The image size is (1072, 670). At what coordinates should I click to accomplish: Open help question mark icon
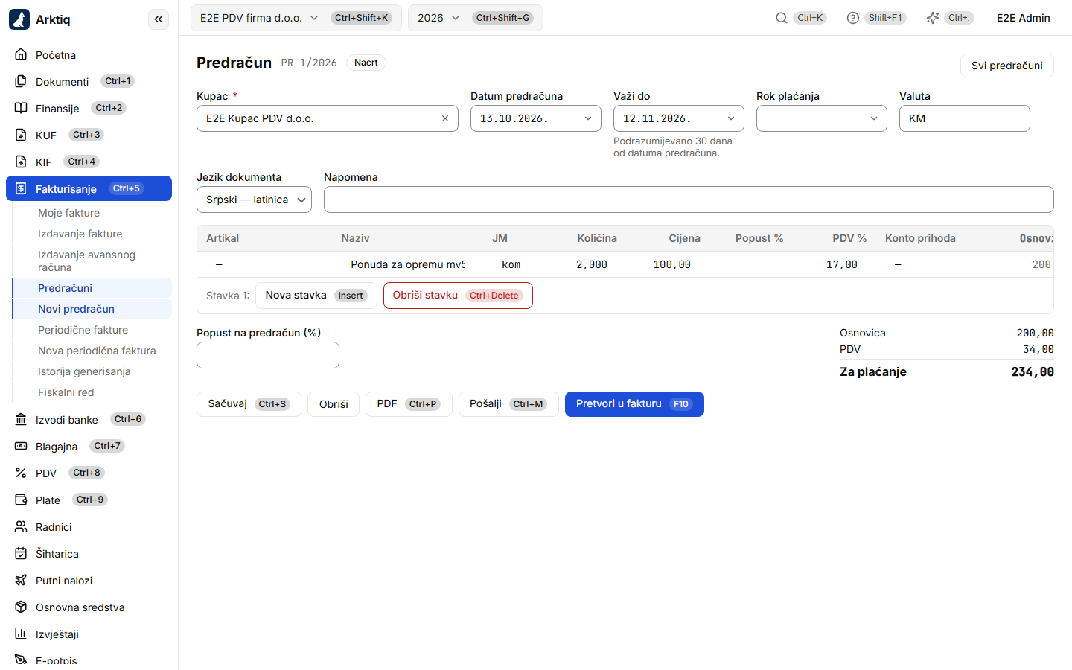coord(853,18)
